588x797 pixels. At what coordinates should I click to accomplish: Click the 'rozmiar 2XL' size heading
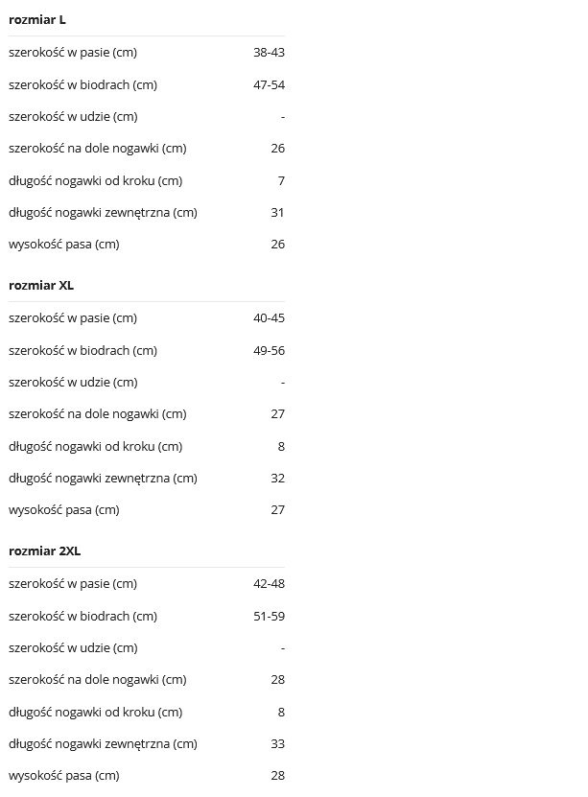pos(45,551)
